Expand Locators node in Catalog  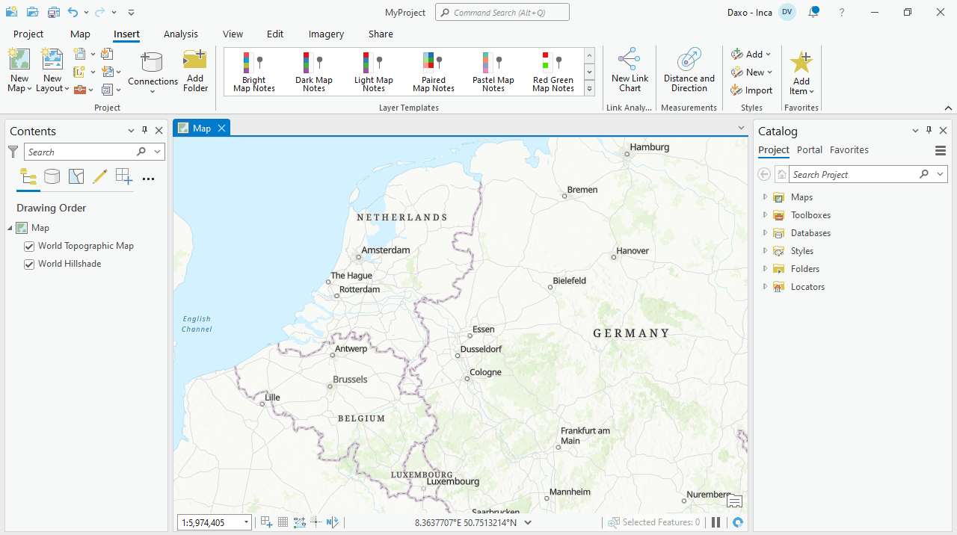click(765, 287)
